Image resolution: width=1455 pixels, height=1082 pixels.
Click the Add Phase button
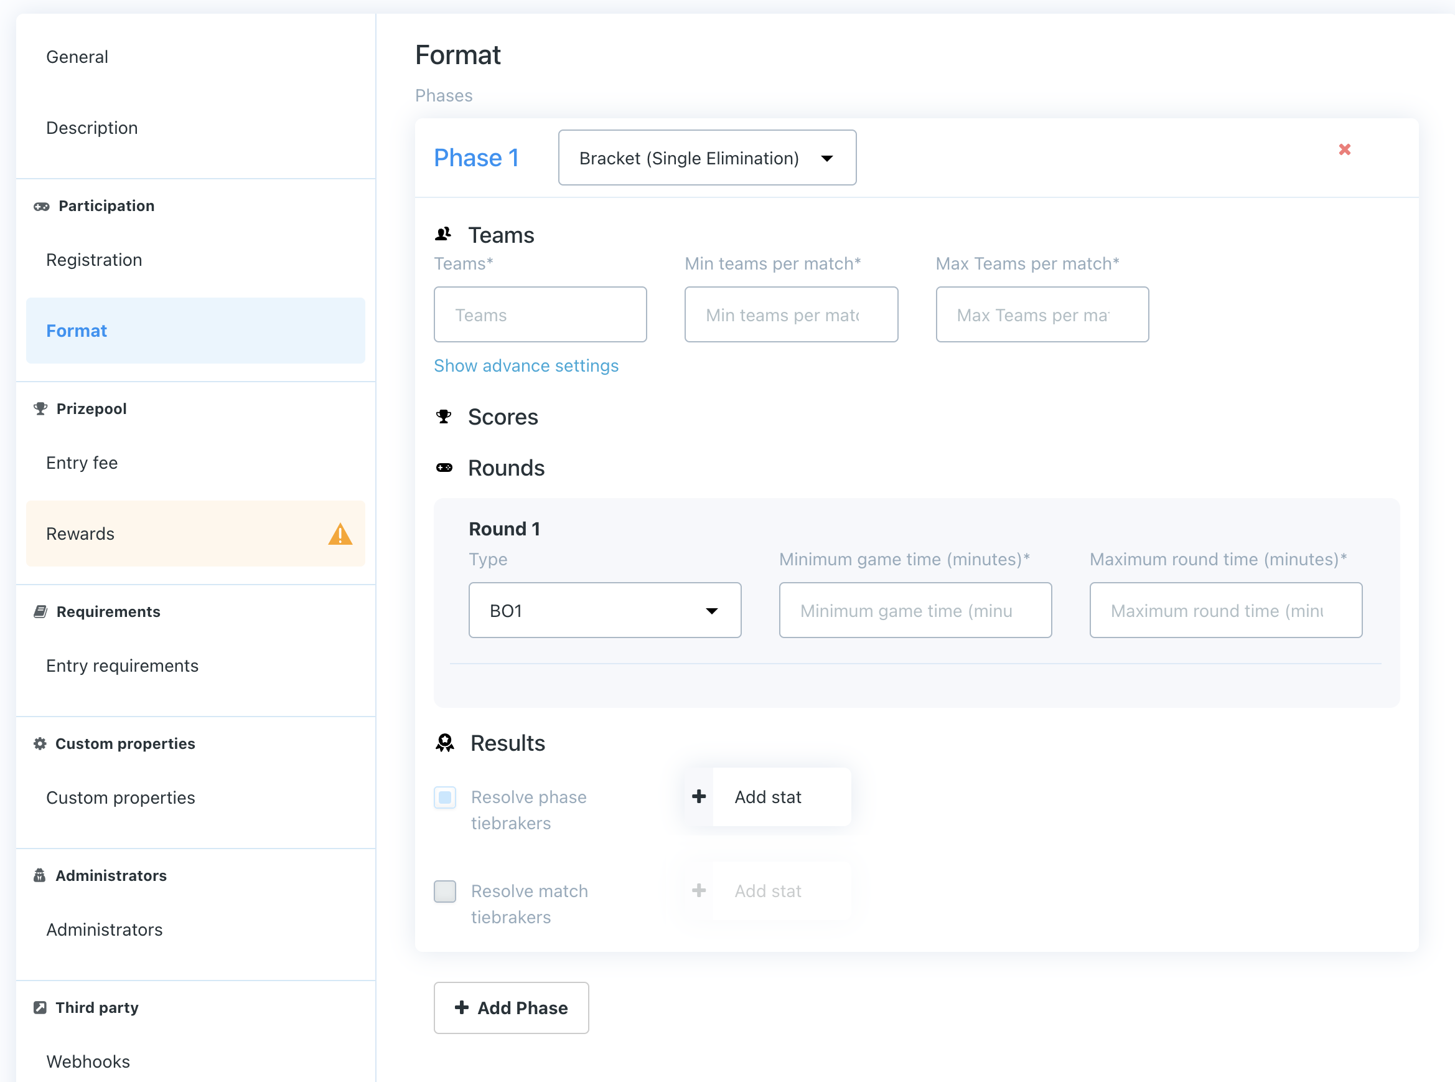511,1007
